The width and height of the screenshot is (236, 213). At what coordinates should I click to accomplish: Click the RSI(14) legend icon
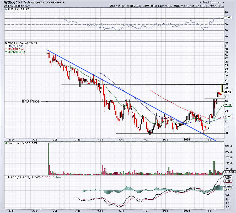(6, 9)
